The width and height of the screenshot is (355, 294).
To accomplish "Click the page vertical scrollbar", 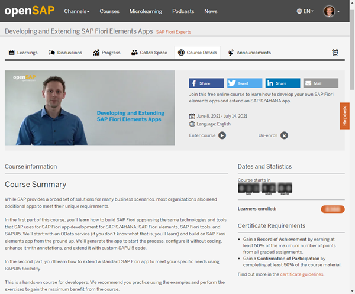I will tap(352, 148).
